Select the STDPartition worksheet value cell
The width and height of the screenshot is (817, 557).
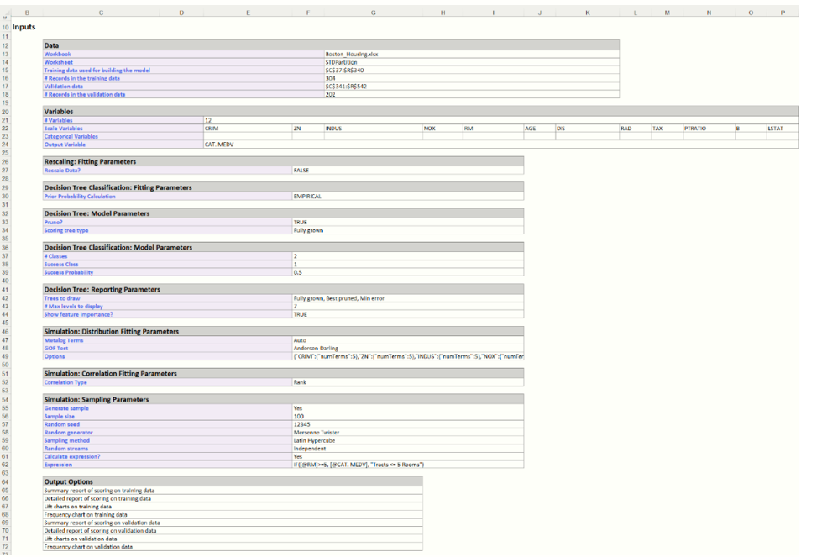click(x=341, y=62)
